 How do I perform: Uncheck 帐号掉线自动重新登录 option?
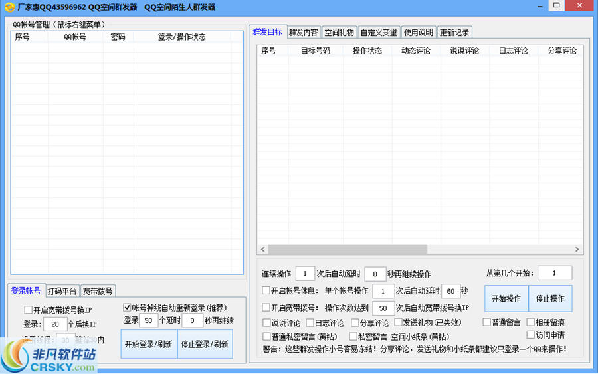(128, 308)
